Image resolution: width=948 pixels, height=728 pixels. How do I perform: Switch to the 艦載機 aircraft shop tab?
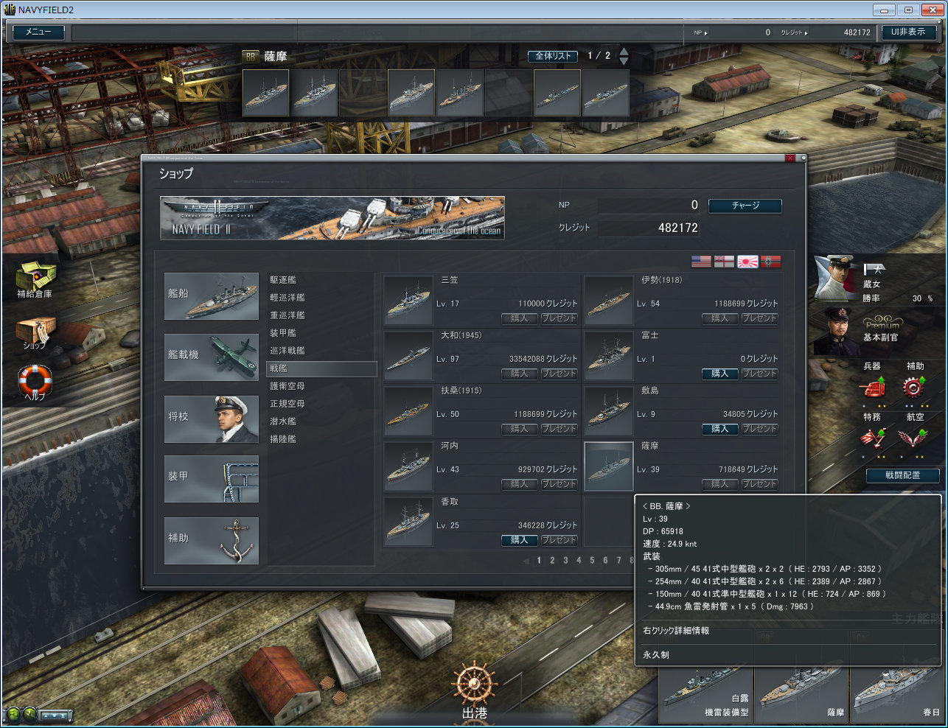[x=212, y=356]
